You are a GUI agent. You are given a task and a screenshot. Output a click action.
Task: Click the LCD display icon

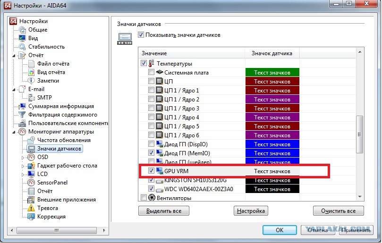pos(31,174)
